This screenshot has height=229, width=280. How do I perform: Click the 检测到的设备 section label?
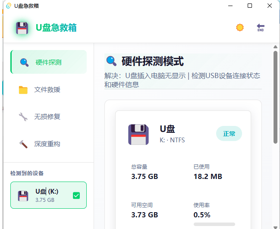(x=27, y=173)
